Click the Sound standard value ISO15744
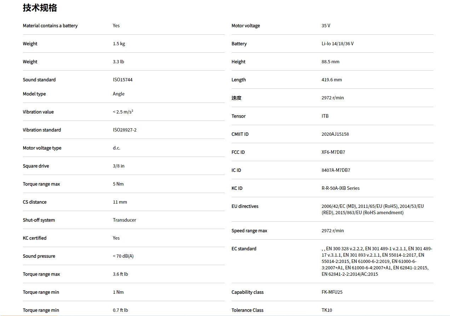This screenshot has height=316, width=450. pos(122,80)
